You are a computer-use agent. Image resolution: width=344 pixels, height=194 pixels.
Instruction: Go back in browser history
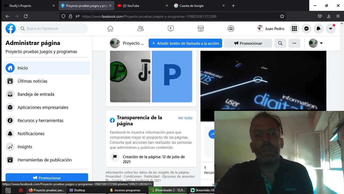click(x=8, y=16)
